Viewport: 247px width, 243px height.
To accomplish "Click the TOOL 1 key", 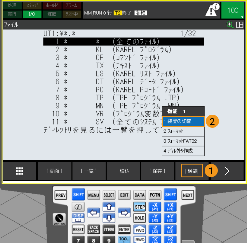I will (124, 239).
